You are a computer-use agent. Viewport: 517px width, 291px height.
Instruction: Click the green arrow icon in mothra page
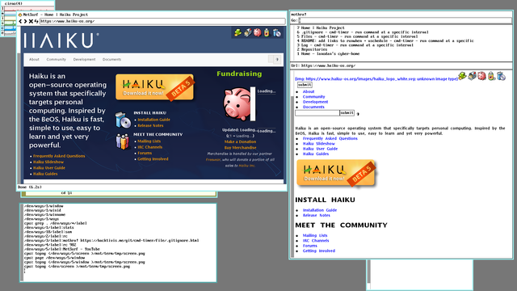[462, 76]
